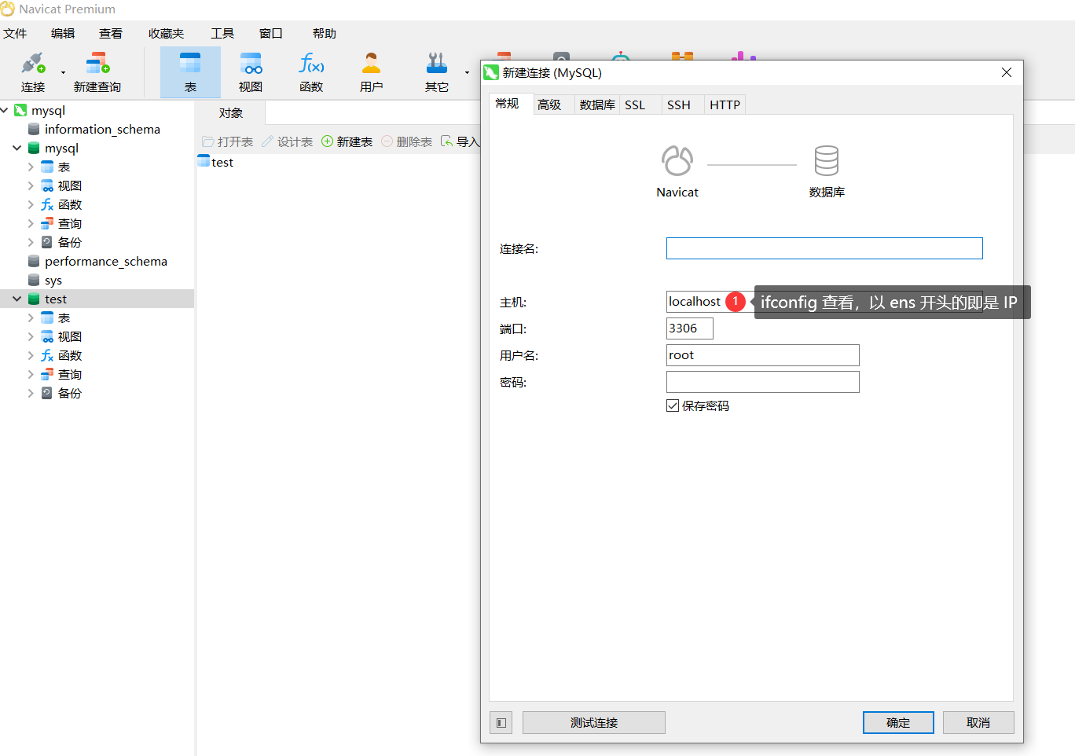Expand 查询 under test database
The height and width of the screenshot is (756, 1075).
[x=31, y=374]
